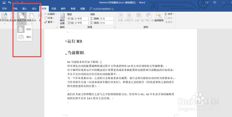Open Customize Quick Access Toolbar dropdown

(x=22, y=3)
